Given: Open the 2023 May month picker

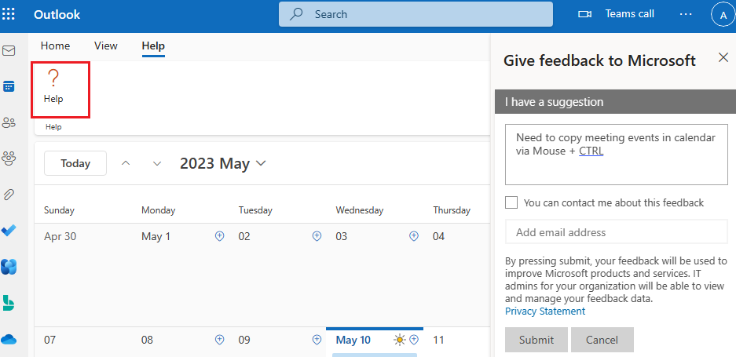Looking at the screenshot, I should click(x=223, y=163).
